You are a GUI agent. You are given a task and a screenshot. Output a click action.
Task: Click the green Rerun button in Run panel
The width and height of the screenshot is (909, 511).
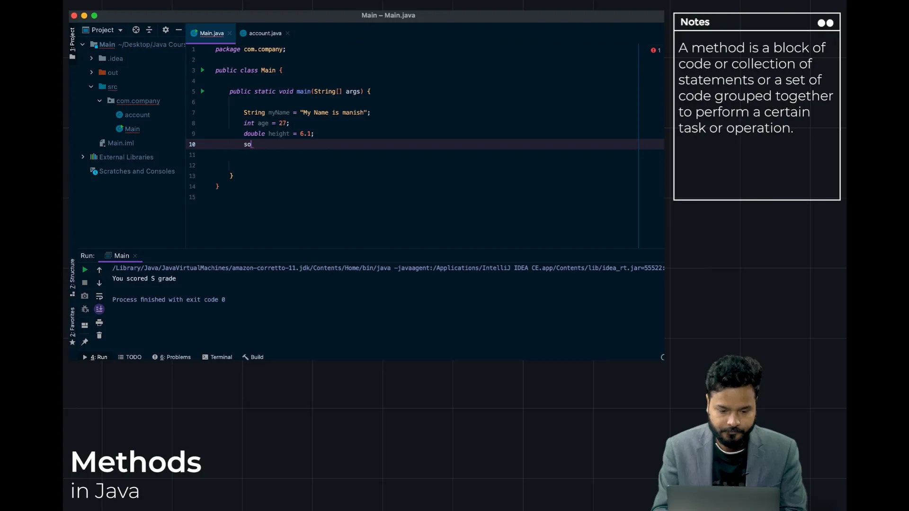point(85,270)
